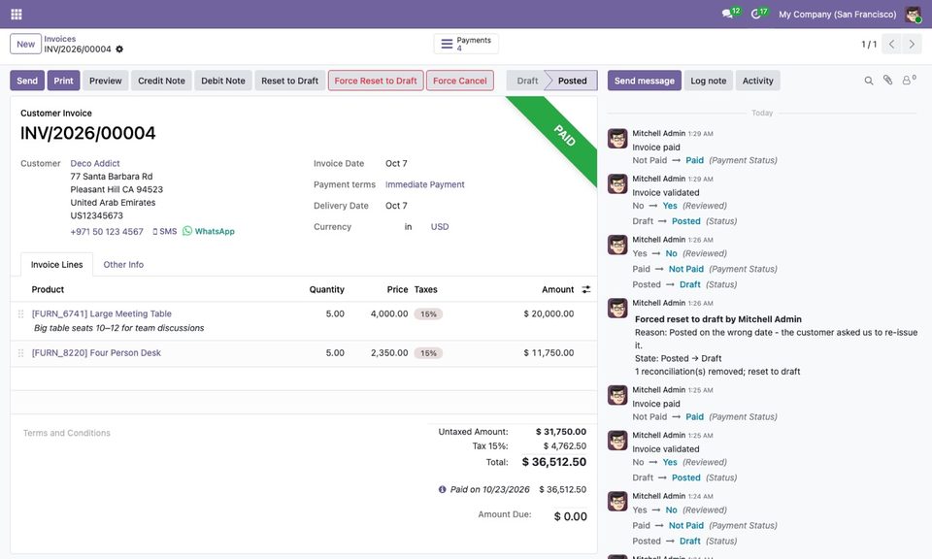Search messages with the magnifier icon
The image size is (932, 559).
868,81
